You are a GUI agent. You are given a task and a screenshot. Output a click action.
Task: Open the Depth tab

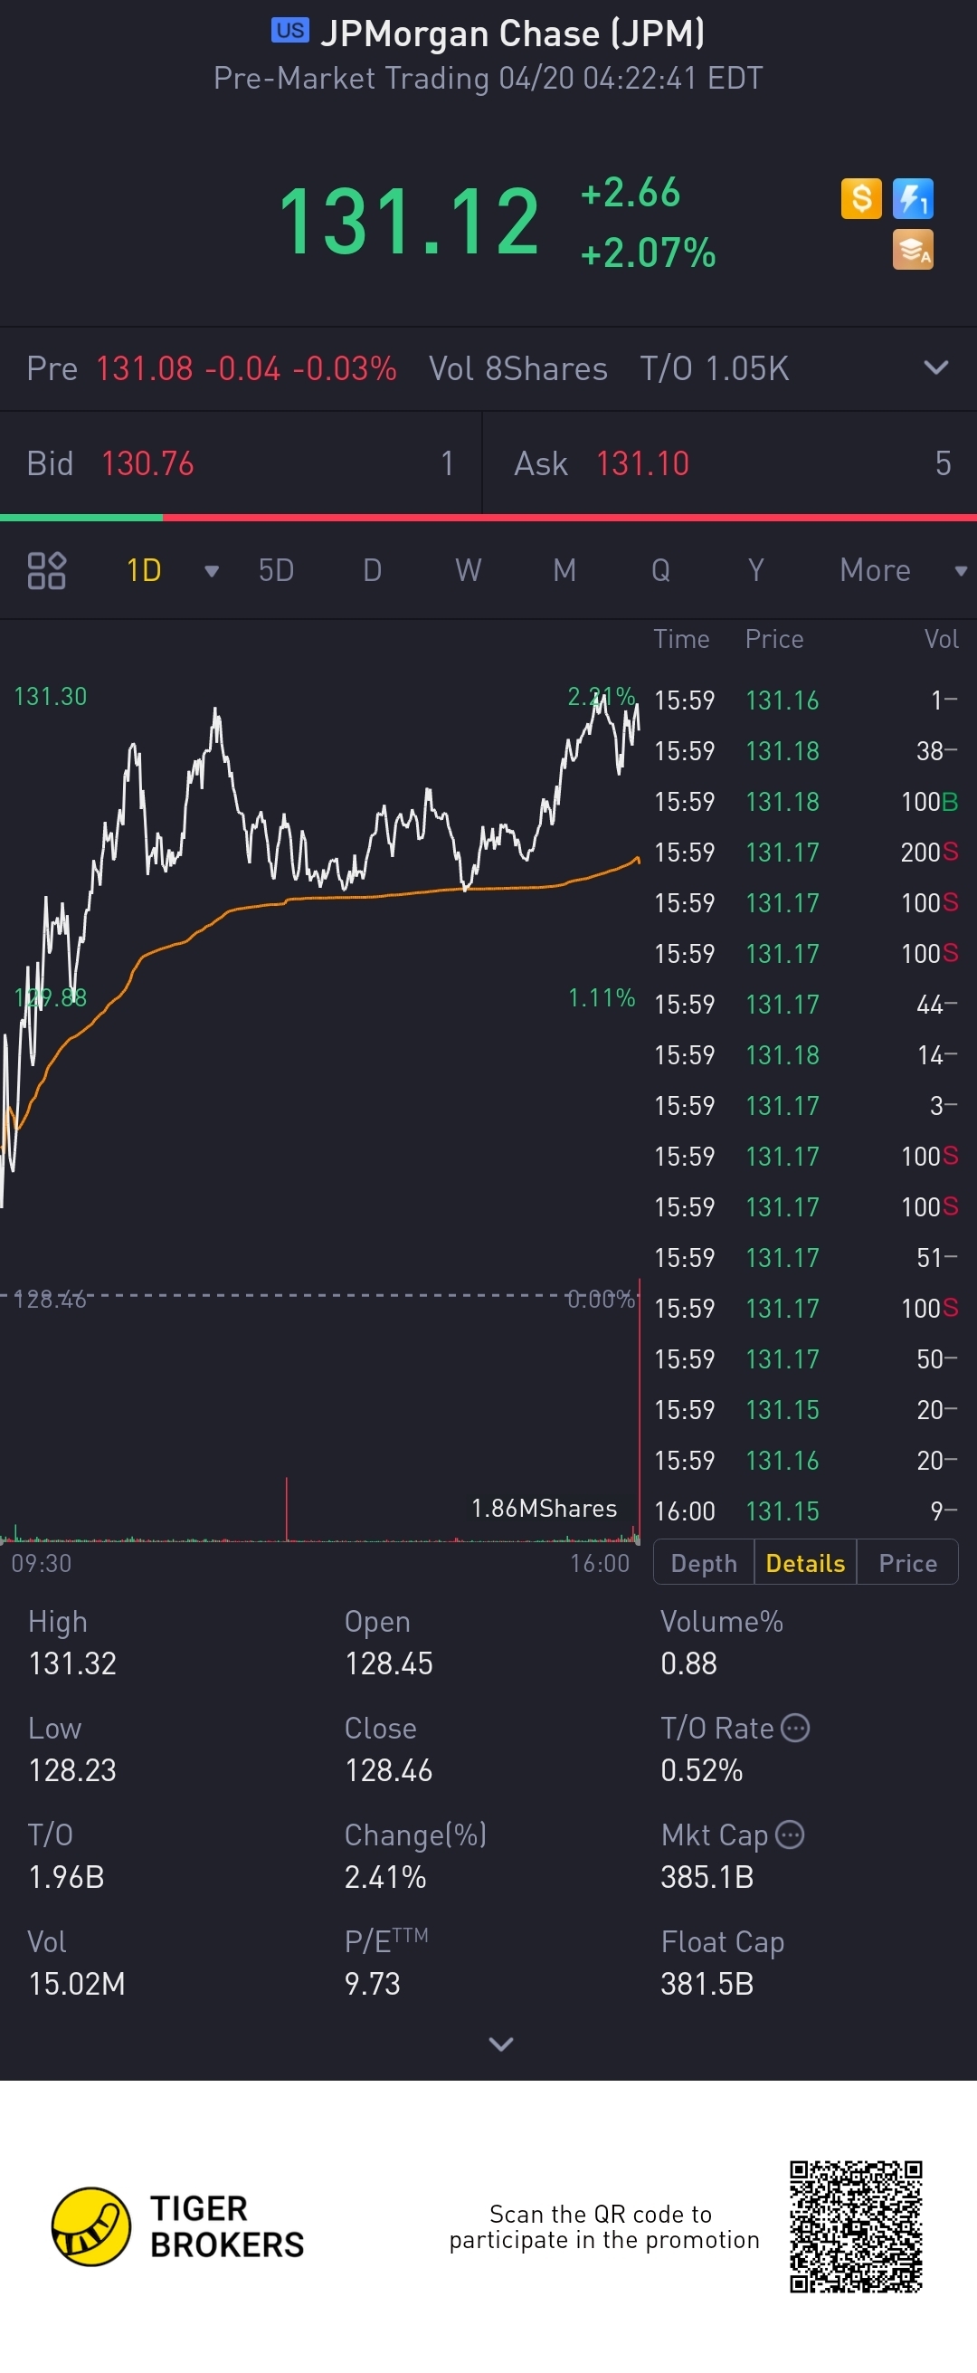pos(704,1563)
